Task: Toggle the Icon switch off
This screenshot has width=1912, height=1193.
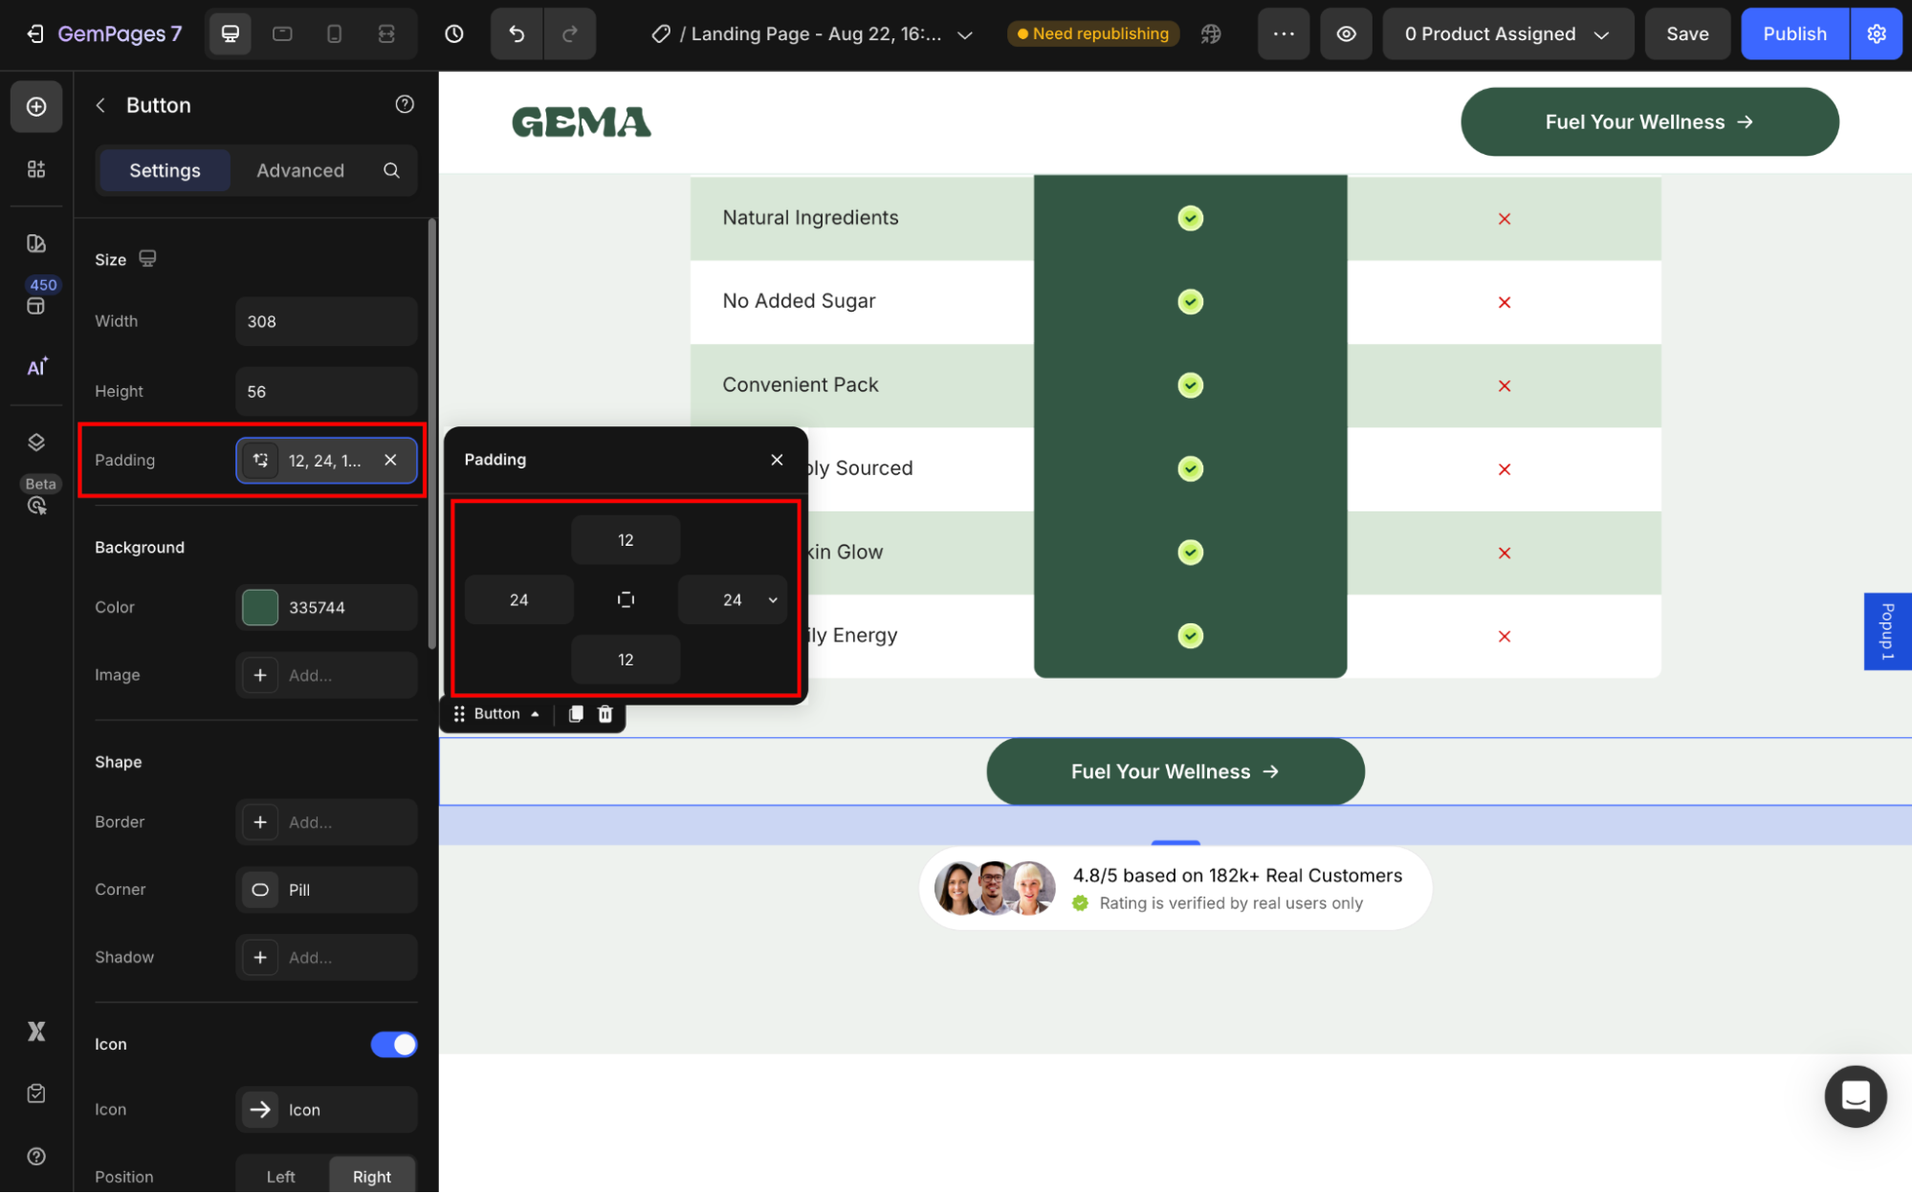Action: point(393,1044)
